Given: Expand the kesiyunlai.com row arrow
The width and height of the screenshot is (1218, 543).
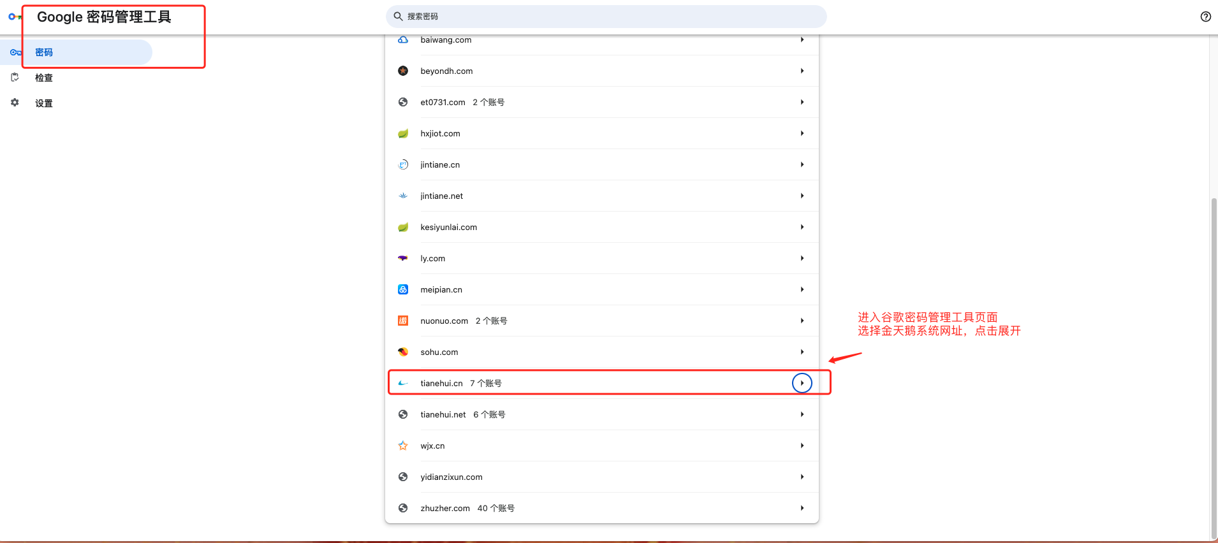Looking at the screenshot, I should (x=802, y=227).
